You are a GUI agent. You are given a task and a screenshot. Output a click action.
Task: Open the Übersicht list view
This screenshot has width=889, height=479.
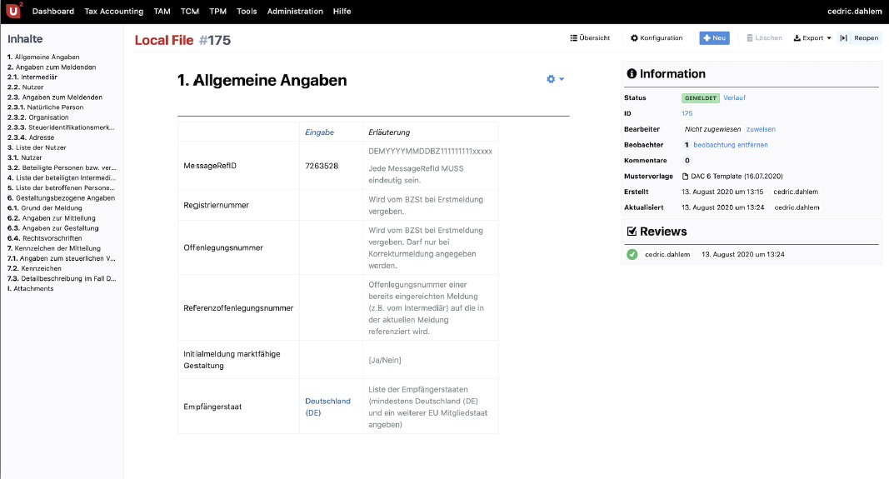point(590,38)
